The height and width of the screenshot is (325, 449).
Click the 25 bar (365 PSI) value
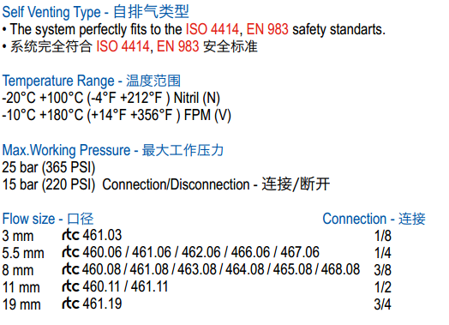click(48, 167)
